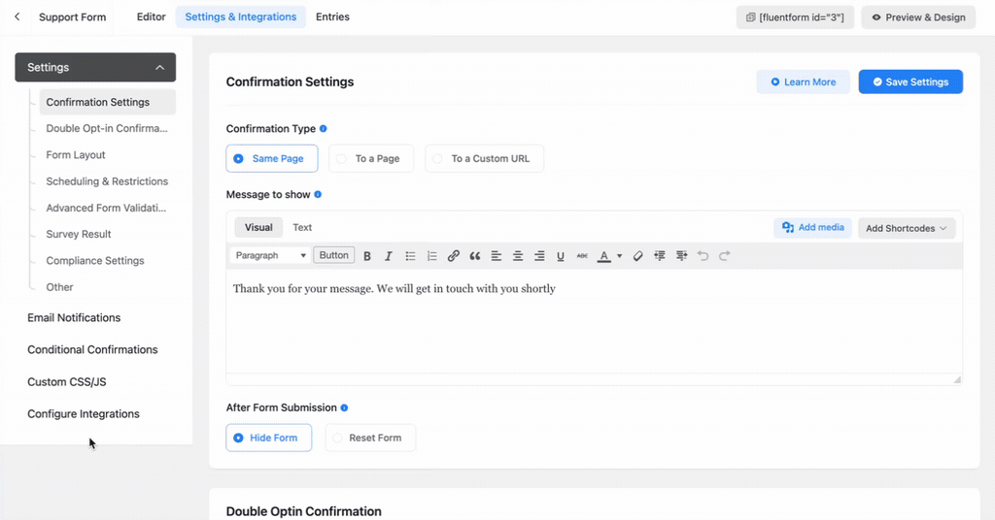Open Configure Integrations
Screen dimensions: 995x520
click(x=84, y=414)
